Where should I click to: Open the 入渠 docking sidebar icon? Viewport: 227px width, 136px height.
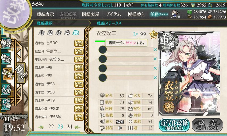click(6, 89)
